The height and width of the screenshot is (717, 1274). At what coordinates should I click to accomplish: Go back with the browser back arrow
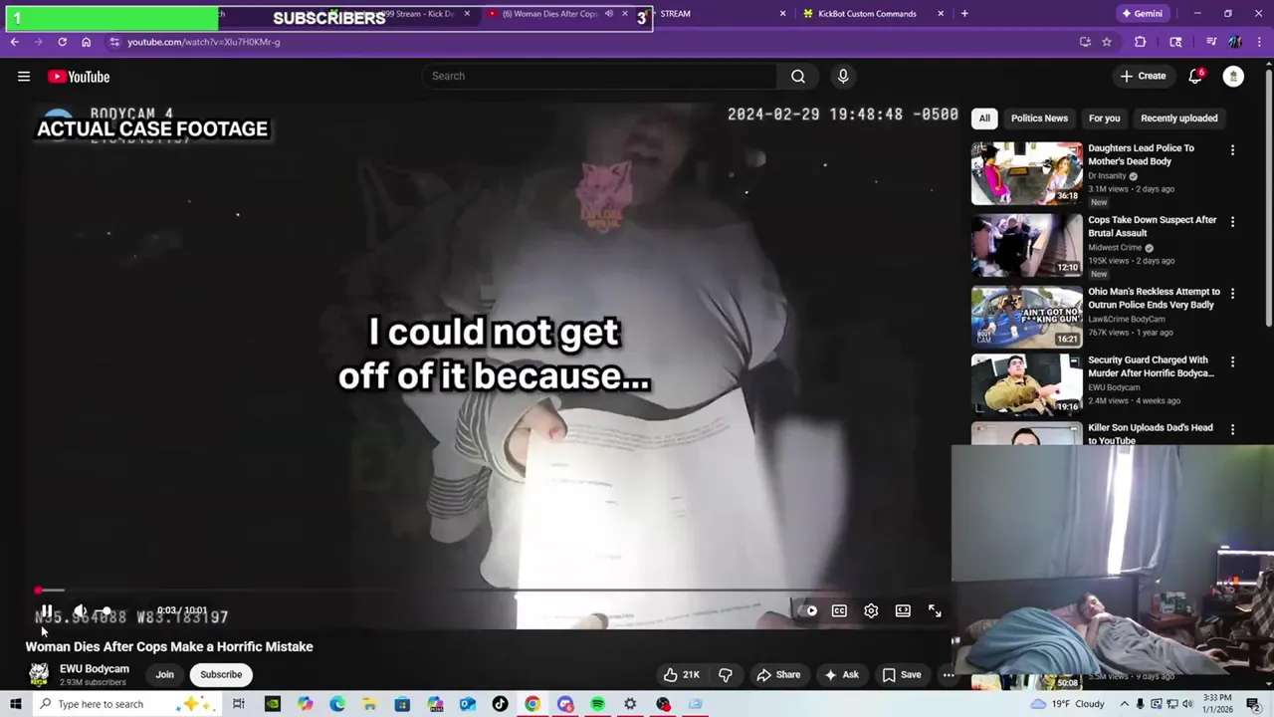(x=14, y=42)
